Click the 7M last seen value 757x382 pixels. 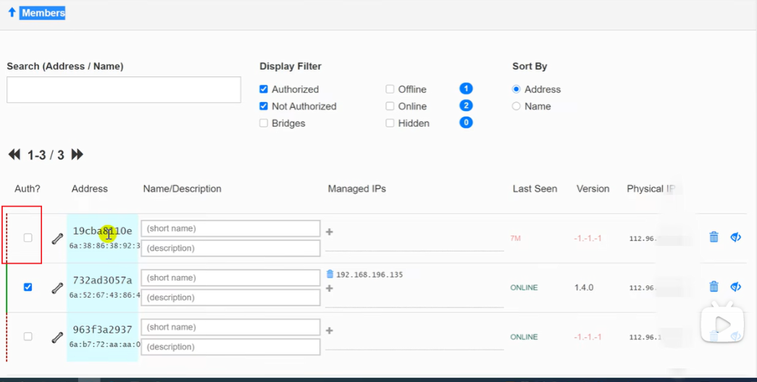(x=516, y=238)
